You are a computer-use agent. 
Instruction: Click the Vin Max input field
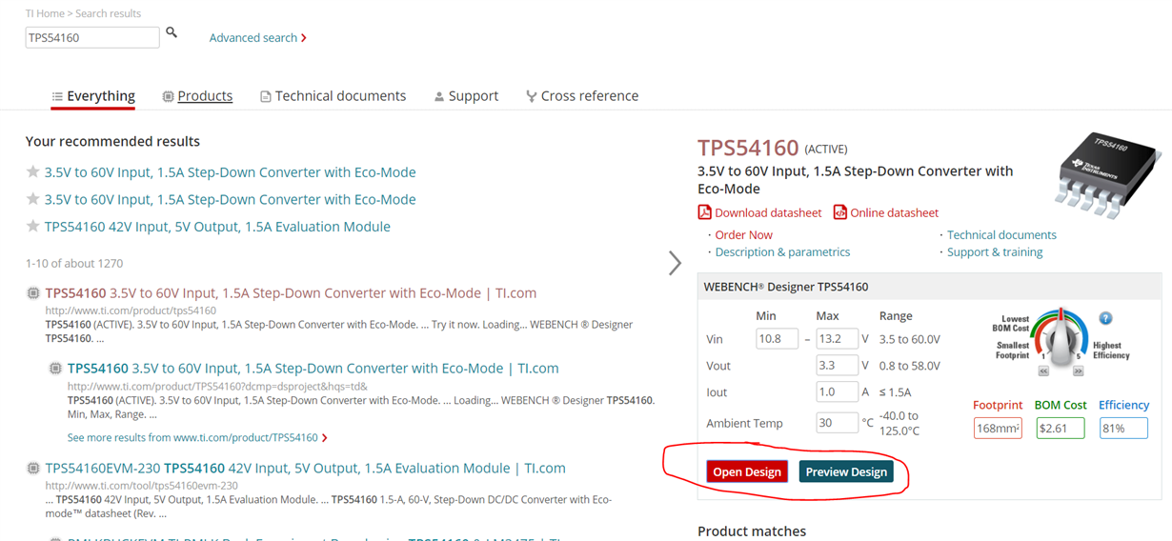838,338
